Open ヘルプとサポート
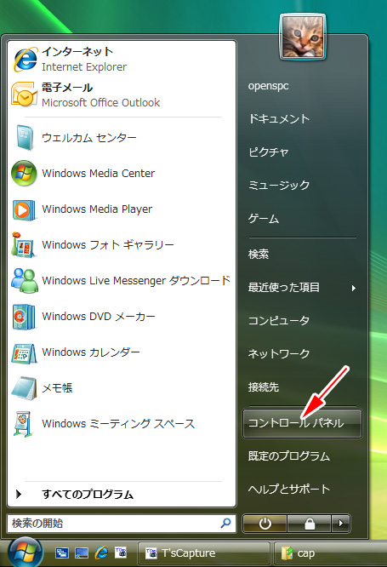The height and width of the screenshot is (567, 387). tap(289, 489)
